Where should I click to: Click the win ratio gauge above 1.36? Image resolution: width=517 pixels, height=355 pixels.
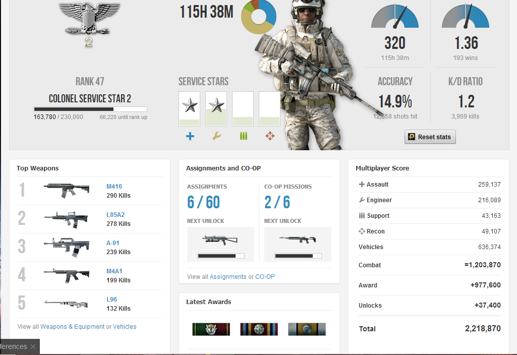(x=465, y=16)
